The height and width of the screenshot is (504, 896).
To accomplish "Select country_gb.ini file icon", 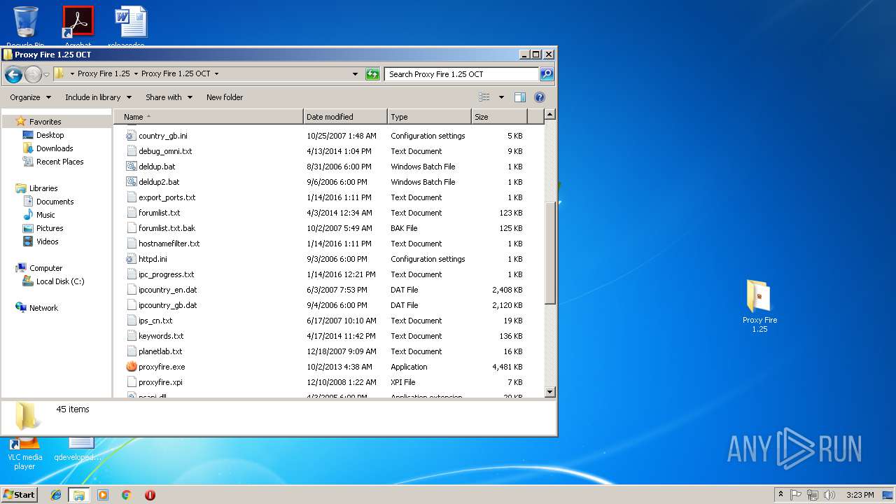I will 132,136.
